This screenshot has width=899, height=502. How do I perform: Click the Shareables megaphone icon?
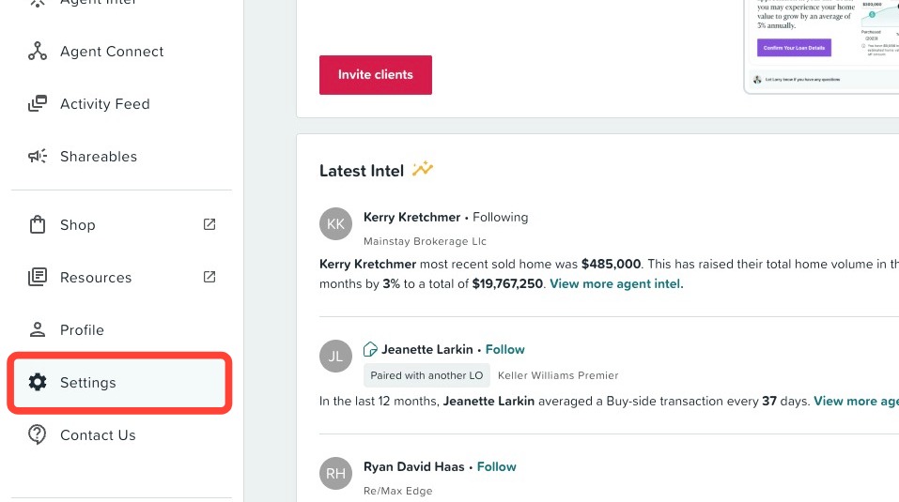click(38, 157)
